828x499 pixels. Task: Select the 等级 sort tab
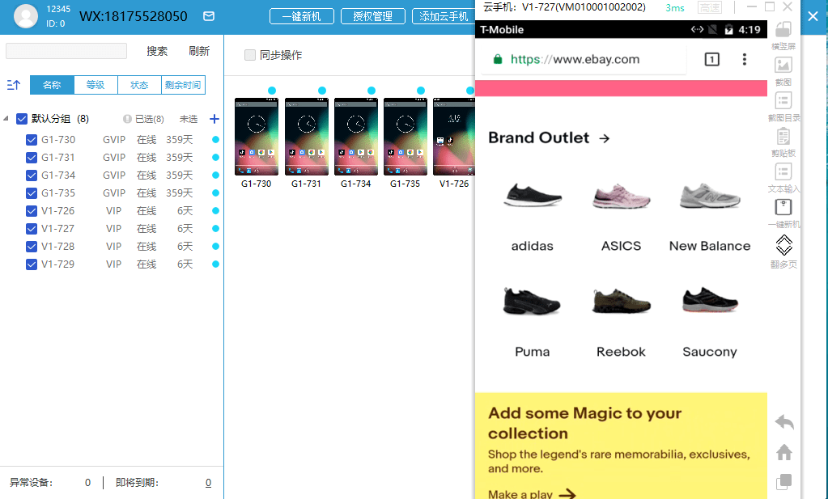pyautogui.click(x=96, y=85)
